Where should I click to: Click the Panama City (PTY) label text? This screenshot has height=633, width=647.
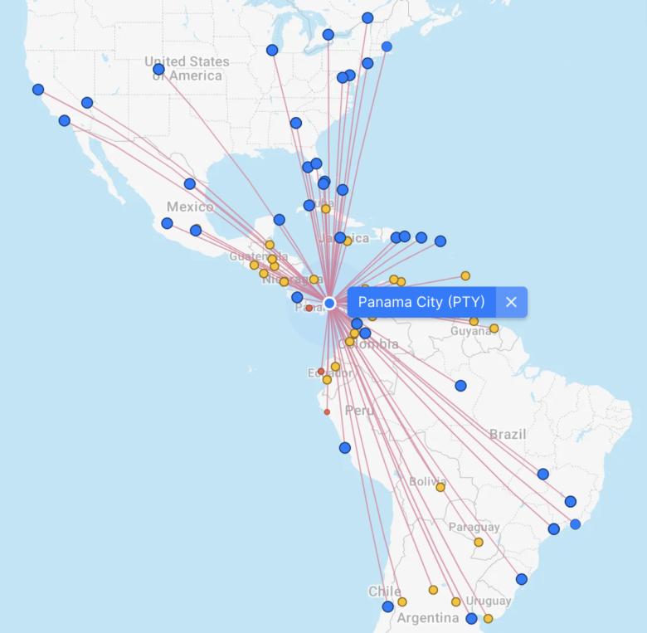[x=421, y=302]
